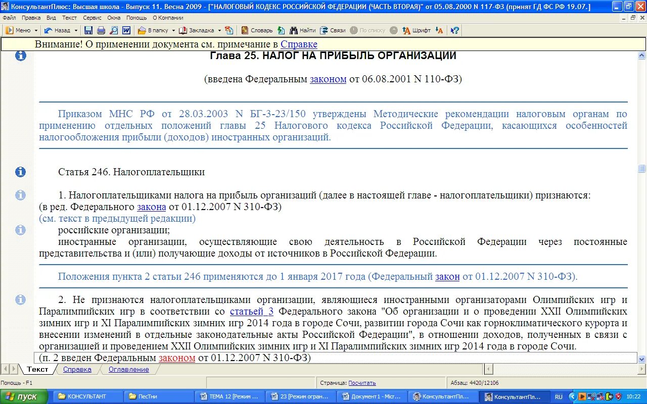Open the статьей 3 hyperlink
The height and width of the screenshot is (404, 647).
coord(252,311)
